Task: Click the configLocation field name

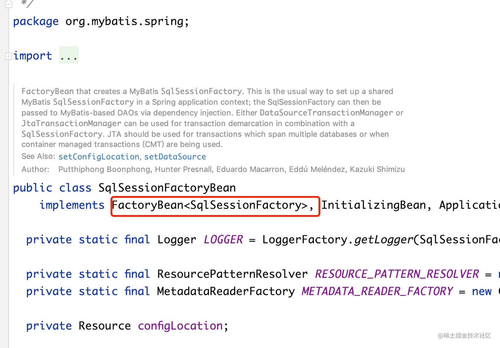Action: coord(180,326)
